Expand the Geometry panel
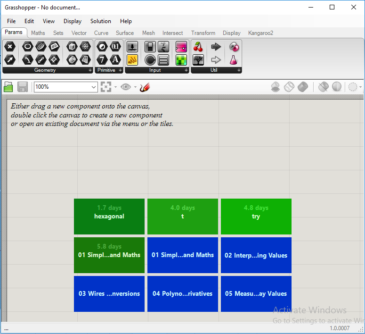This screenshot has width=365, height=334. [x=90, y=70]
